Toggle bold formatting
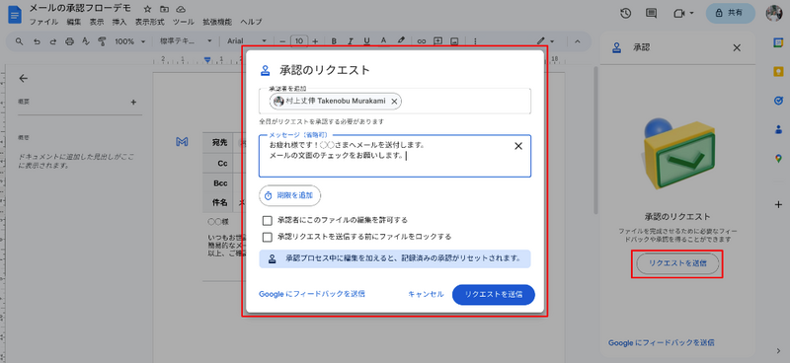Screen dimensions: 790x363 334,41
